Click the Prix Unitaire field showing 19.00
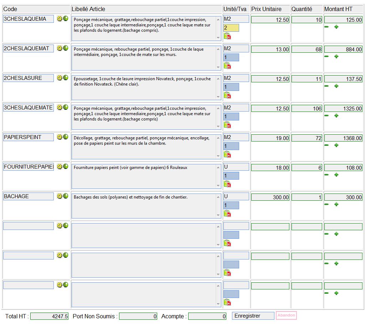The width and height of the screenshot is (371, 324). tap(270, 138)
